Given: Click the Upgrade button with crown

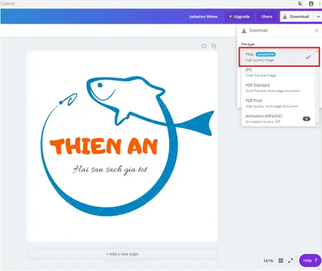Looking at the screenshot, I should tap(239, 16).
